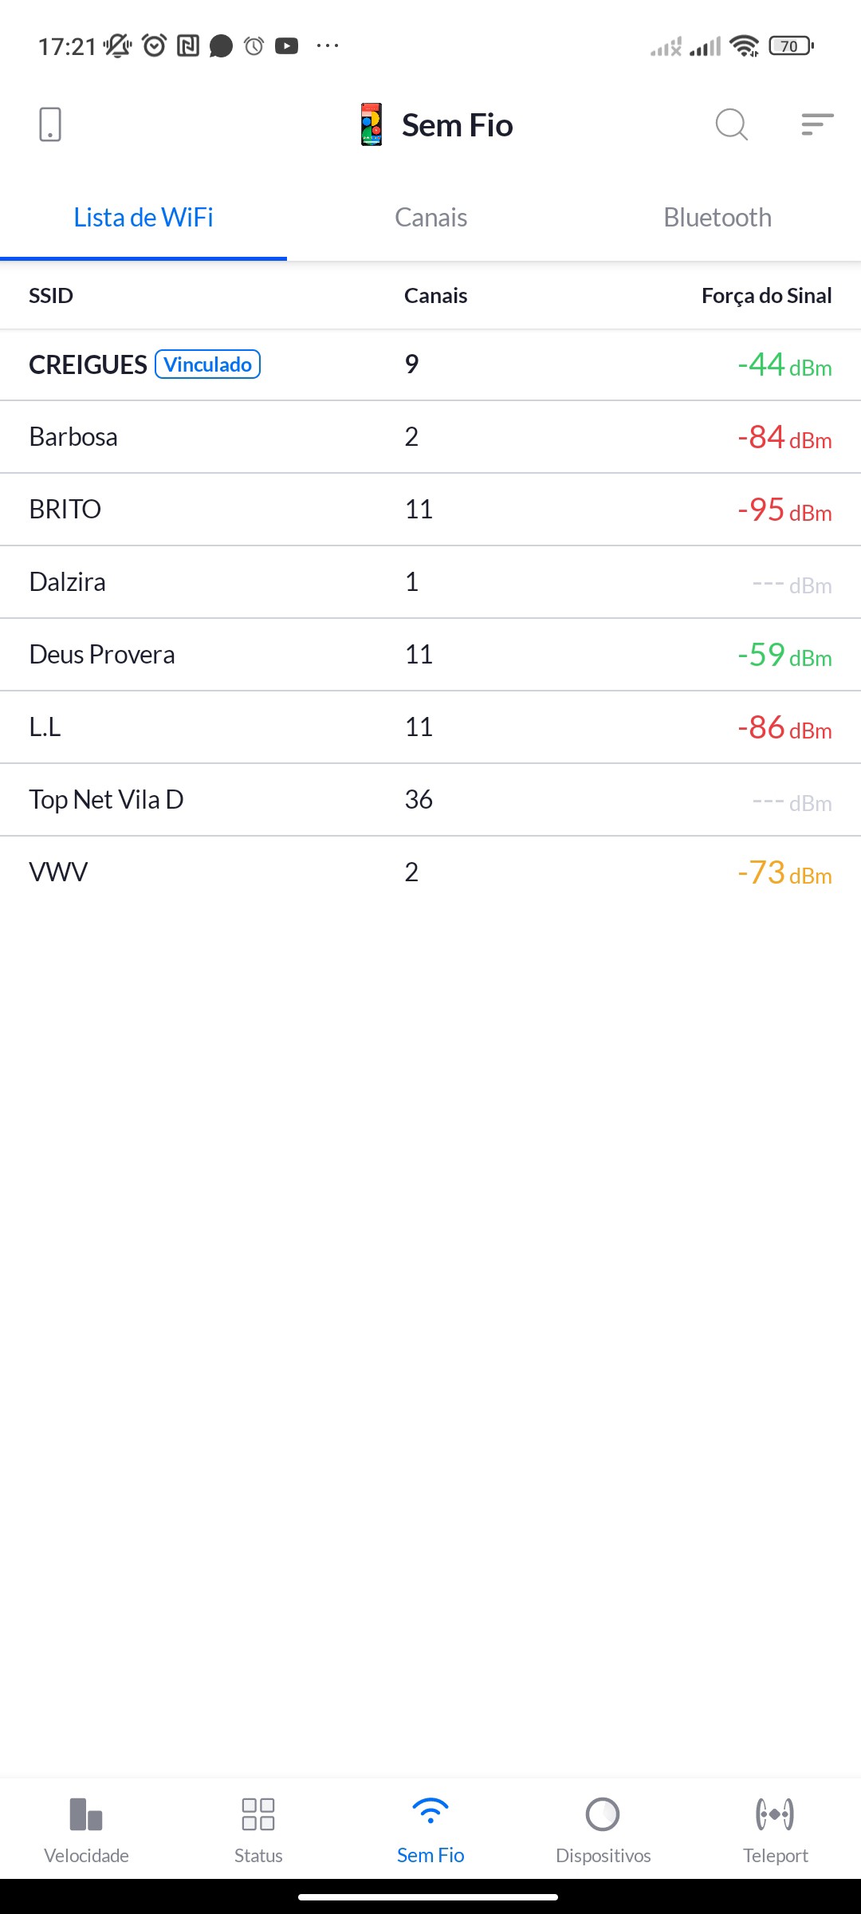Sort by Força do Sinal header

click(766, 296)
